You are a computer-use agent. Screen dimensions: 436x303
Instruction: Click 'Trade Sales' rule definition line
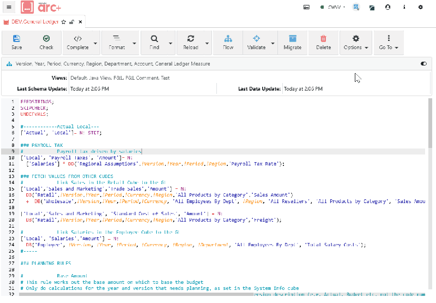[x=104, y=189]
